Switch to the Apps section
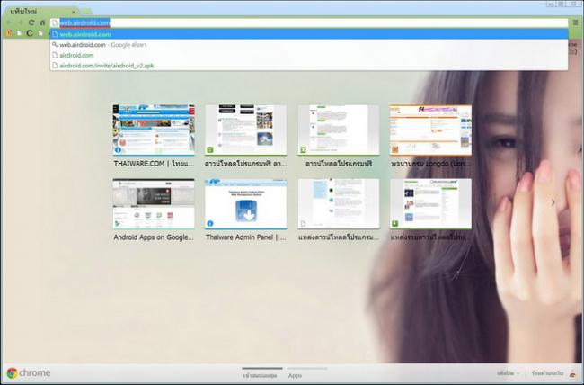 coord(295,375)
